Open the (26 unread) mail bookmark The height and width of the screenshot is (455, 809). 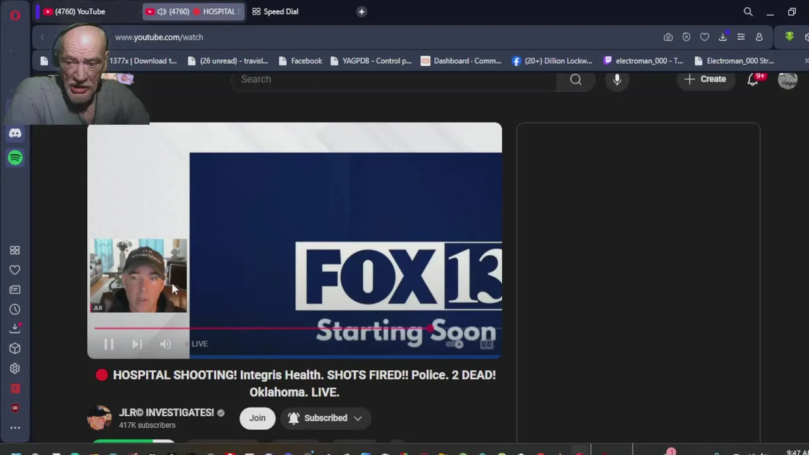tap(228, 61)
